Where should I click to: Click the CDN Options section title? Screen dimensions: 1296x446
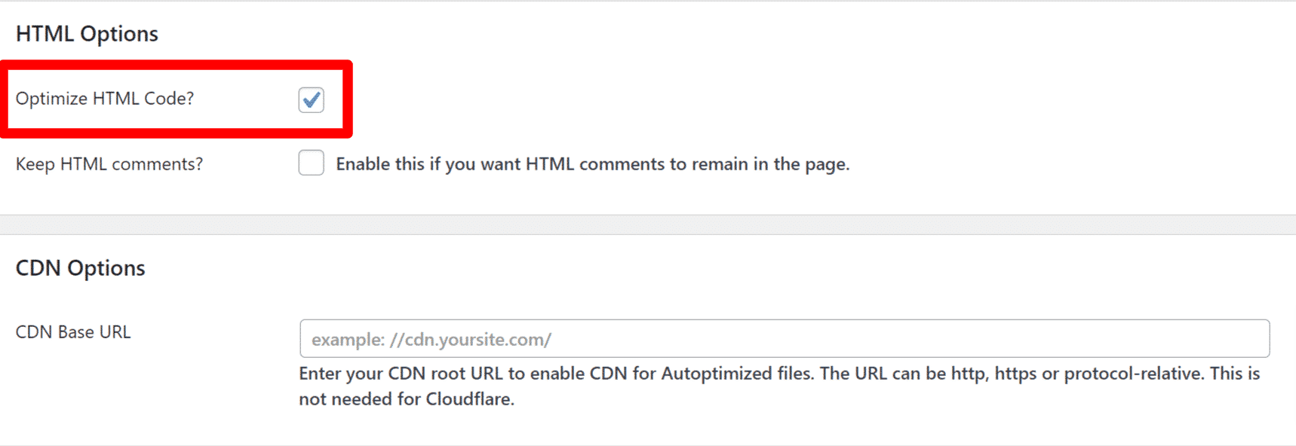click(x=80, y=267)
